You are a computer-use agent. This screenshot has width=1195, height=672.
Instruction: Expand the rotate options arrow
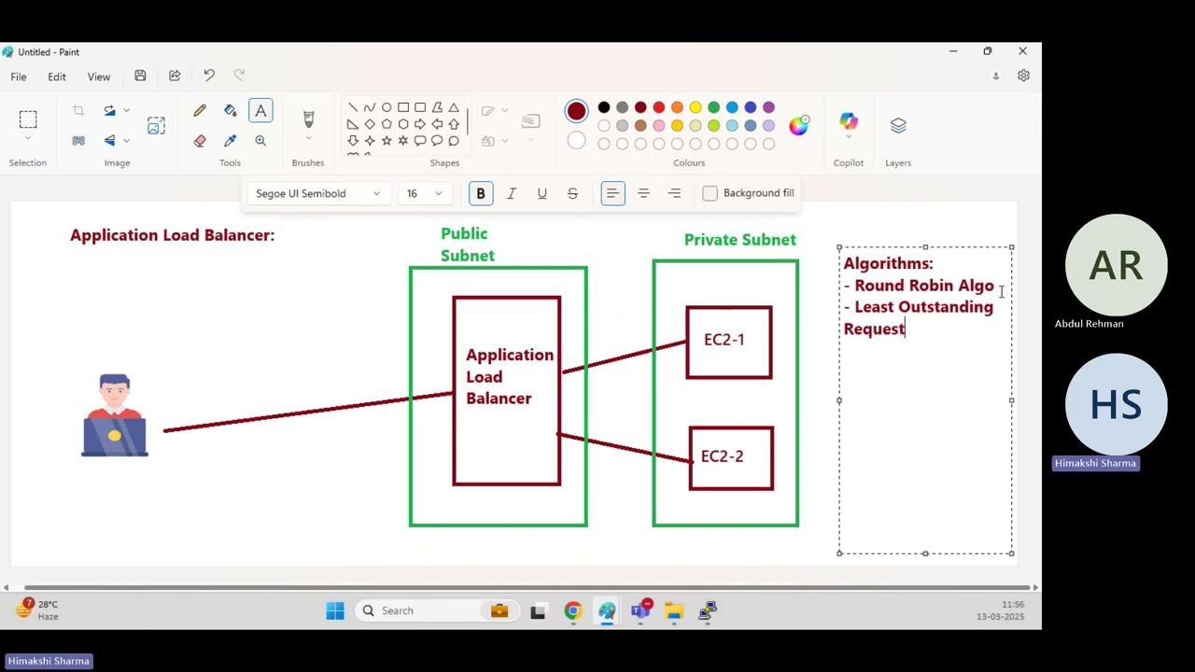(x=126, y=111)
